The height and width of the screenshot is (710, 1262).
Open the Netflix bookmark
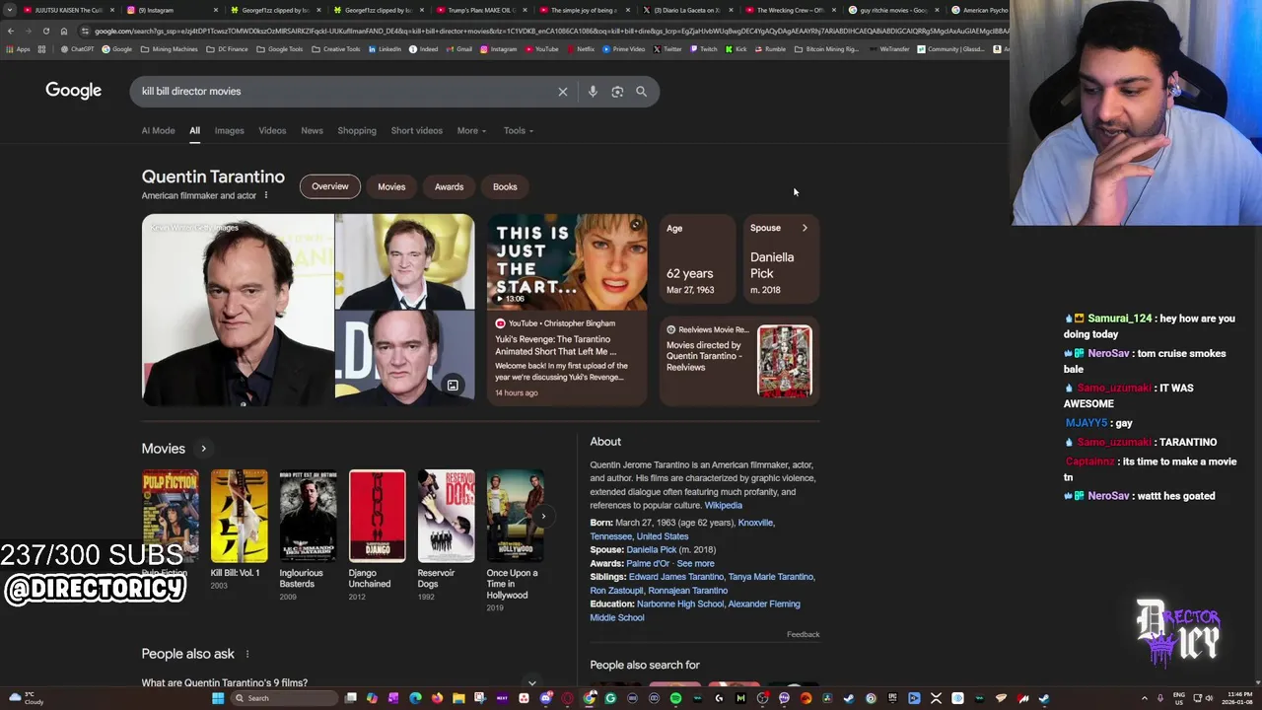click(581, 49)
